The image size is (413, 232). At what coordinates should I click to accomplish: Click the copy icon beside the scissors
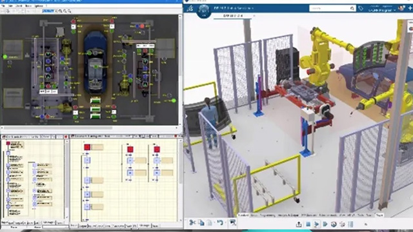point(201,223)
